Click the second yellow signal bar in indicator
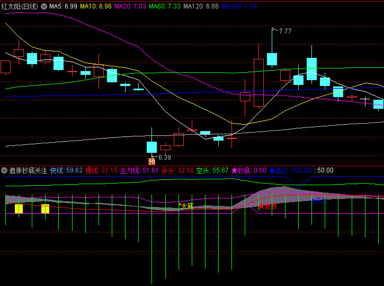384x286 pixels. coord(45,209)
